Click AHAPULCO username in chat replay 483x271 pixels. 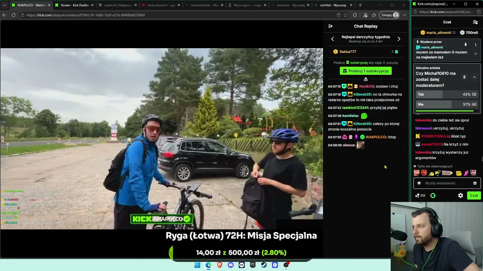(375, 137)
